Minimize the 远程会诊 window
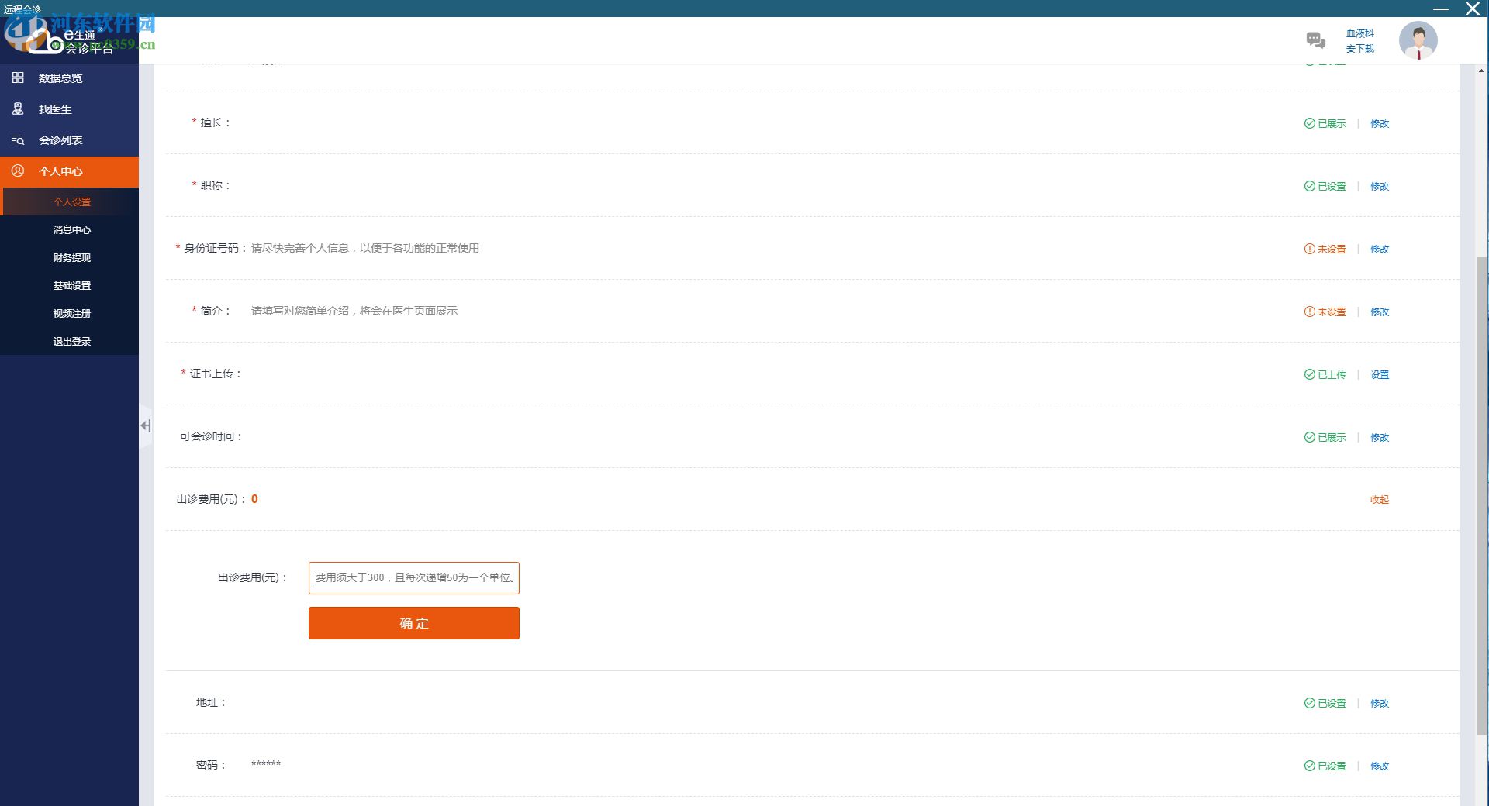 click(1441, 9)
